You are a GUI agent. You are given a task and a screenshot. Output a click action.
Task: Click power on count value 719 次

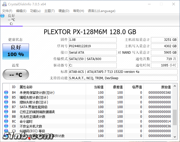point(164,59)
